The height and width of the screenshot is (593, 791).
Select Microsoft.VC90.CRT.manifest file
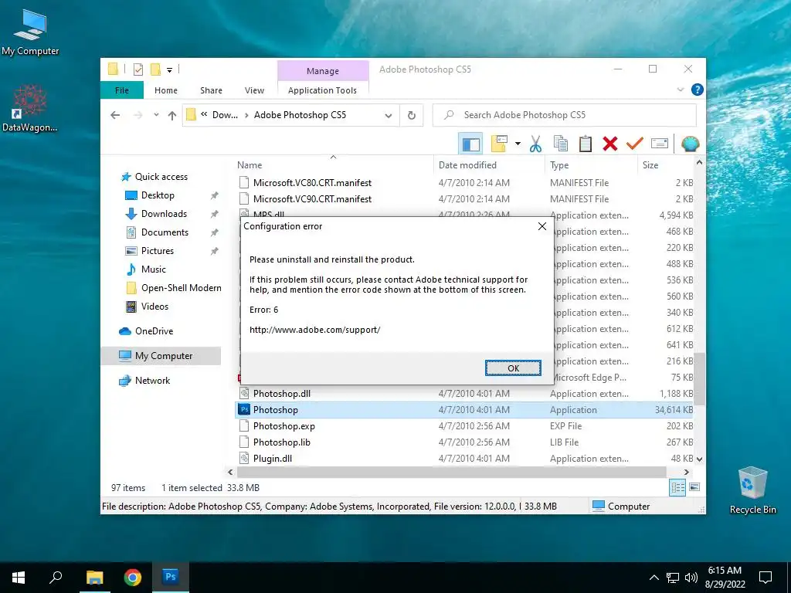click(x=464, y=199)
